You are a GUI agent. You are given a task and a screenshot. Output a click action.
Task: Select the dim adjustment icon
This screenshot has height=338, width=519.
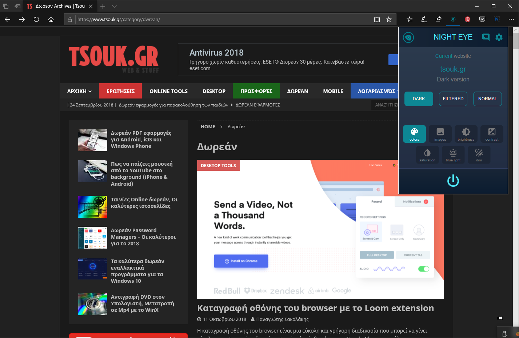point(479,155)
